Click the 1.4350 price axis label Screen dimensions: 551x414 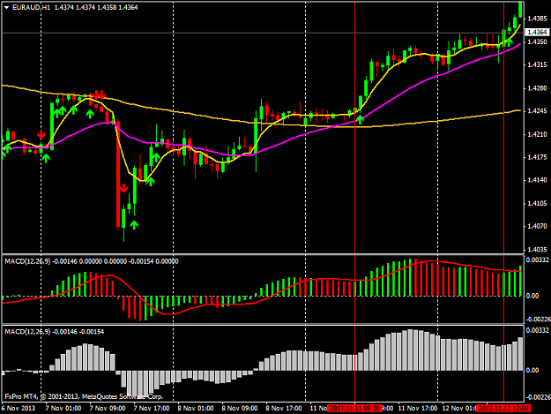[x=537, y=41]
